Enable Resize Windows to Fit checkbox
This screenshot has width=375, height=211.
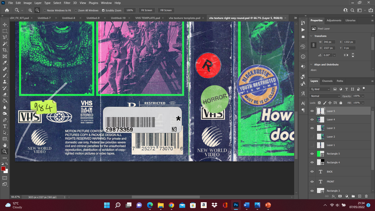[x=45, y=10]
